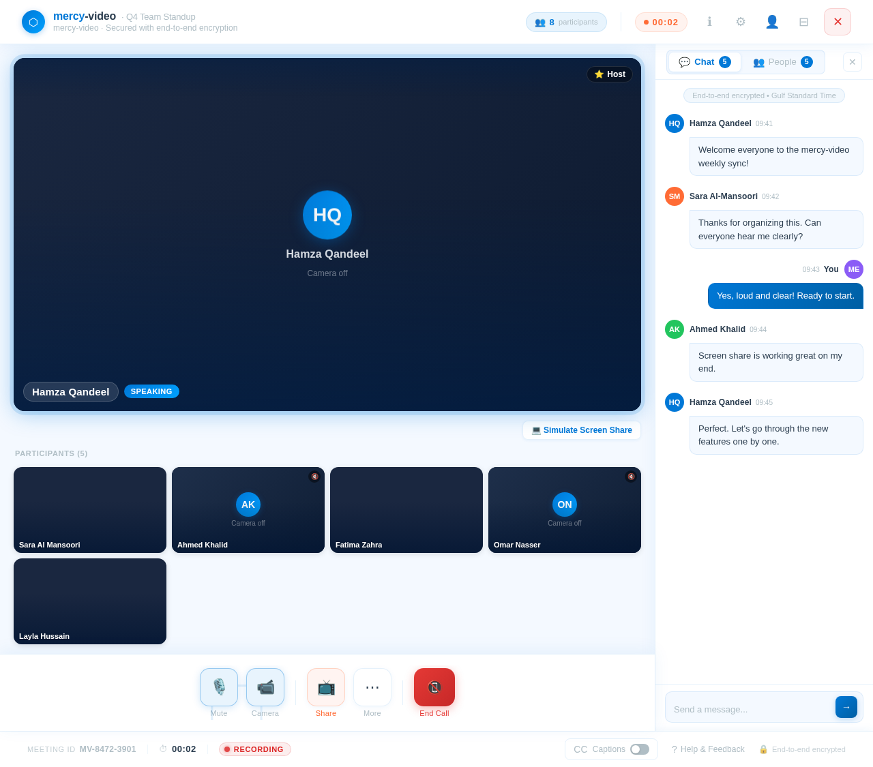The image size is (873, 767).
Task: Start sharing via the Share icon
Action: pyautogui.click(x=325, y=687)
